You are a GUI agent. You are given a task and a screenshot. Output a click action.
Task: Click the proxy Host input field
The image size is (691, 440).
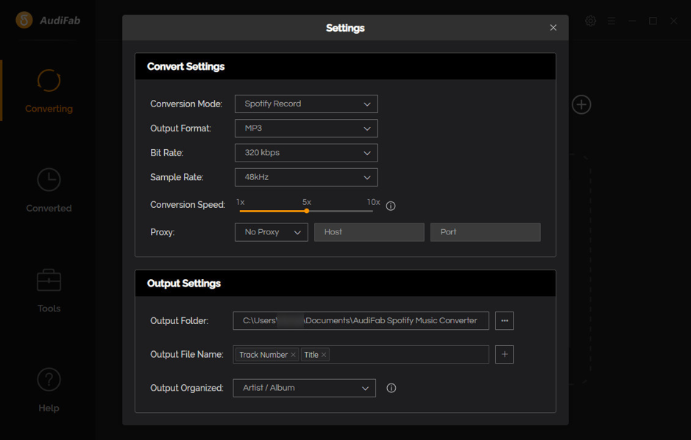pos(369,232)
